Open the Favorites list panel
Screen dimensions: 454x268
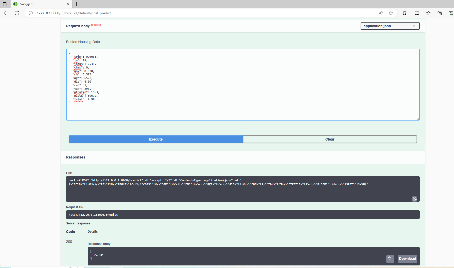[428, 13]
